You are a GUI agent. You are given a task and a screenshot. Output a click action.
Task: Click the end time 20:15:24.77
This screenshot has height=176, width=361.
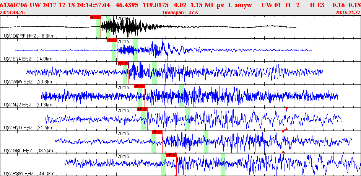click(348, 13)
